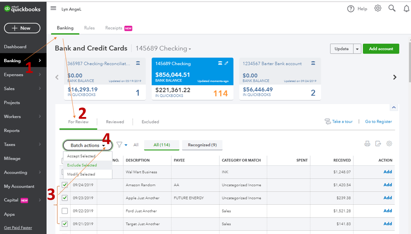
Task: Open the Reviewed tab
Action: [115, 122]
